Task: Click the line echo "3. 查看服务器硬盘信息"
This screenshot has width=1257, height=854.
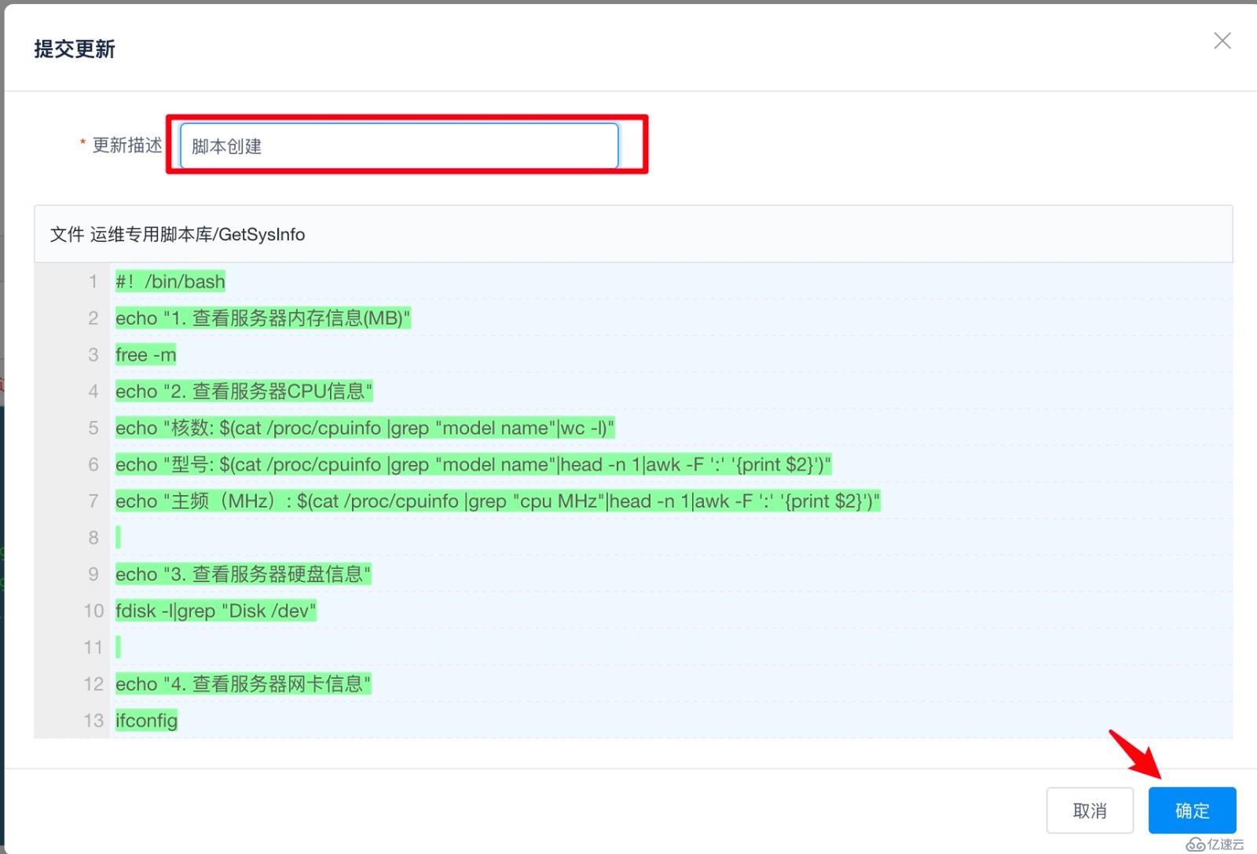Action: coord(243,574)
